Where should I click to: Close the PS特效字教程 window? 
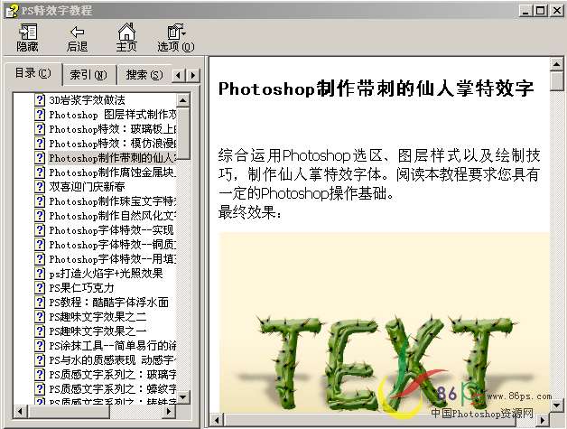coord(557,11)
